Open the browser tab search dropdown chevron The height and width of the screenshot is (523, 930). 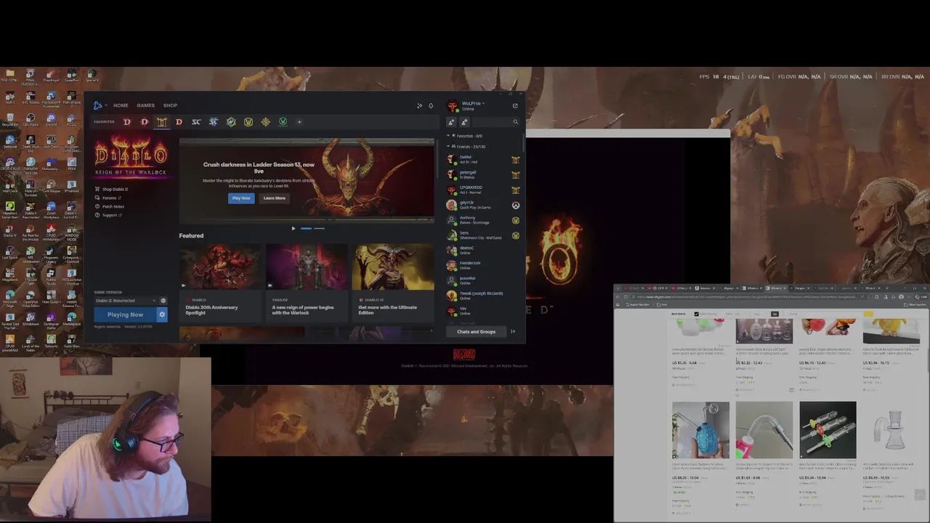click(x=617, y=288)
